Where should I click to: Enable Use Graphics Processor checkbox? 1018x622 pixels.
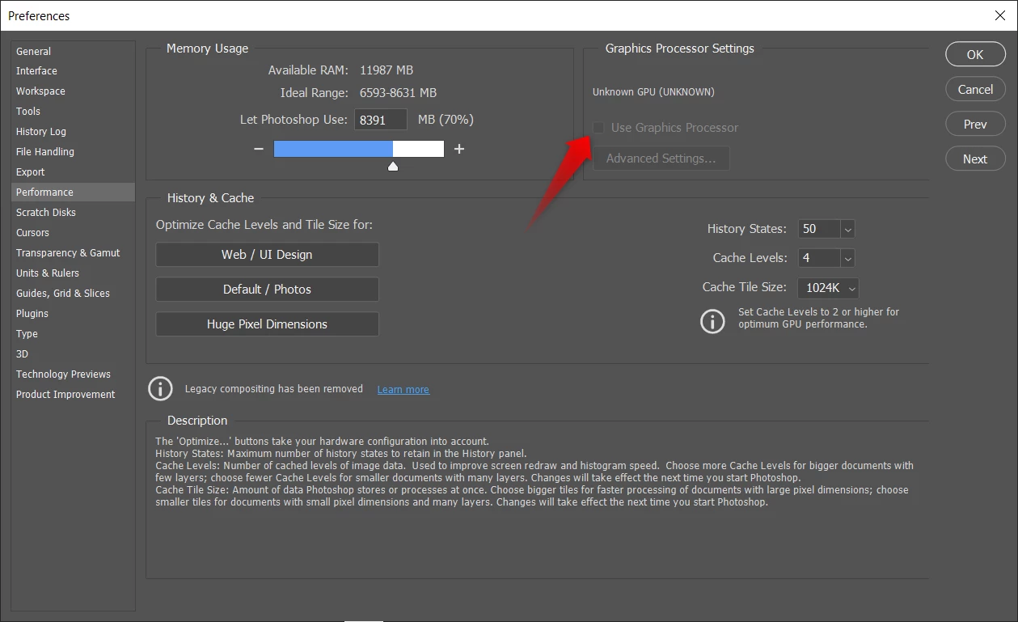click(598, 128)
